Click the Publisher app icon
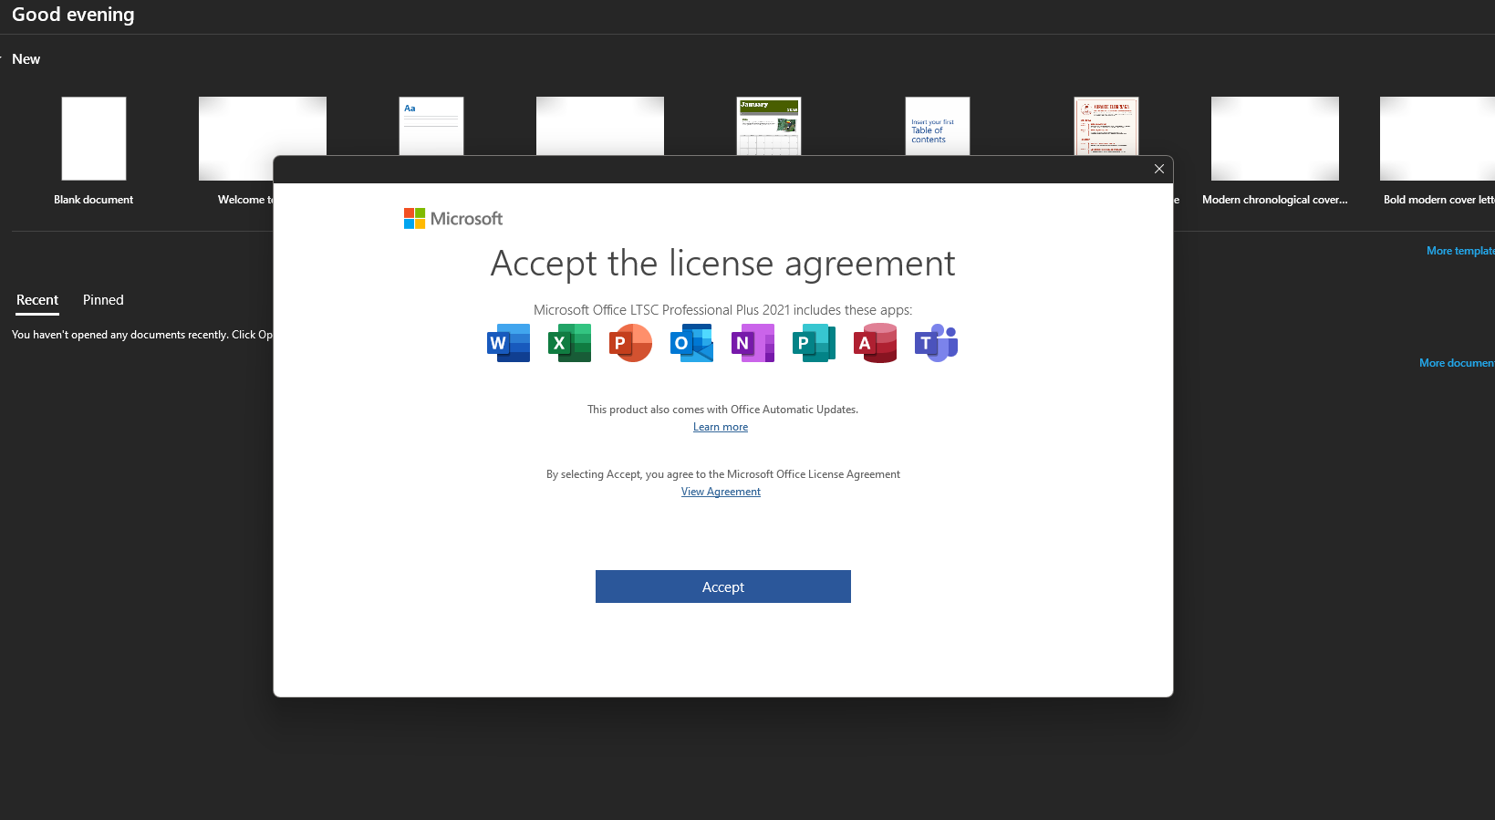Image resolution: width=1495 pixels, height=820 pixels. click(814, 343)
